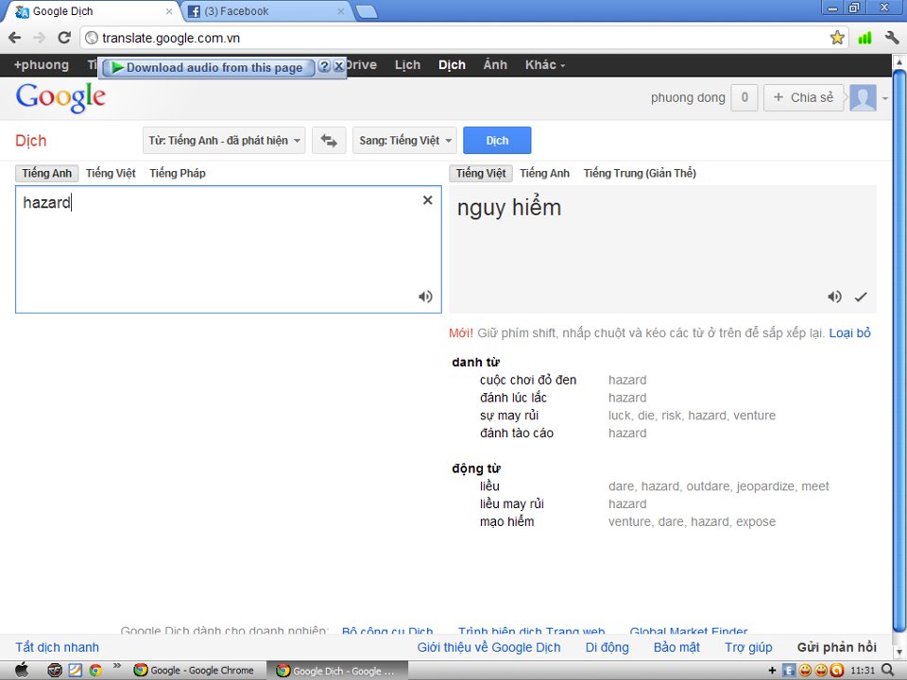
Task: Click Gửi phản hồi feedback
Action: click(836, 647)
